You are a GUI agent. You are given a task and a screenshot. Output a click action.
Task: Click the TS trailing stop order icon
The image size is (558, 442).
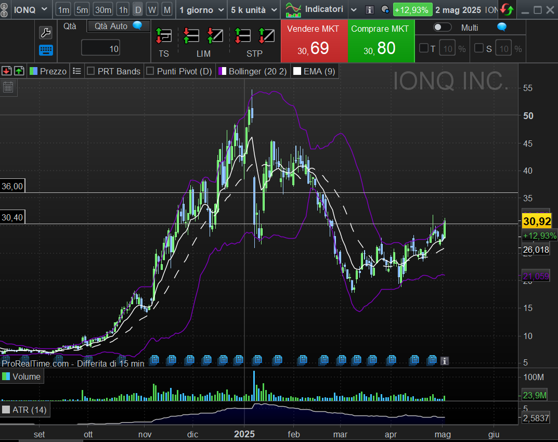click(x=164, y=36)
